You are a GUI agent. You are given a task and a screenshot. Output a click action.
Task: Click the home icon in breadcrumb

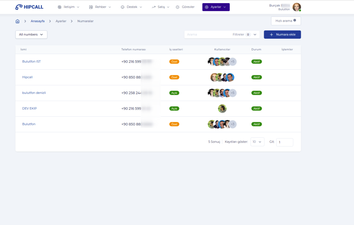(17, 21)
